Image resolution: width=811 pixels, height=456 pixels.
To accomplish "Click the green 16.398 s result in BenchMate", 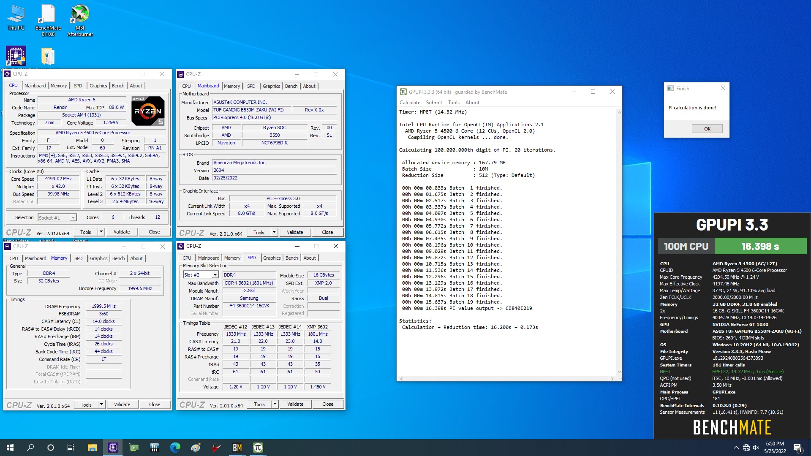I will pyautogui.click(x=760, y=246).
